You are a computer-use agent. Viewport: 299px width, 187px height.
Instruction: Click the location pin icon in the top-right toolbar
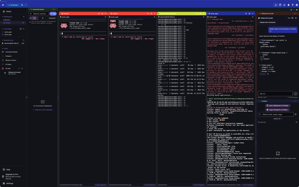pos(289,5)
